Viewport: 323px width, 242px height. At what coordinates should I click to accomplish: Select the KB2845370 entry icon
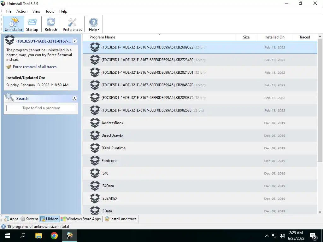[95, 85]
